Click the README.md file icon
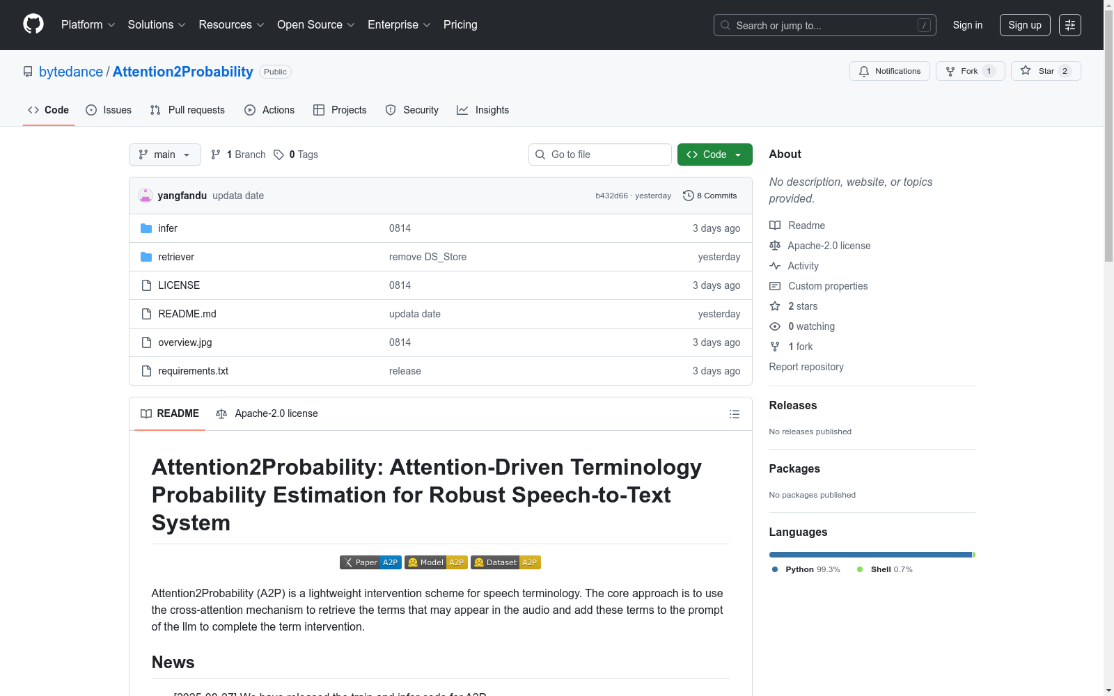1114x696 pixels. pos(146,314)
